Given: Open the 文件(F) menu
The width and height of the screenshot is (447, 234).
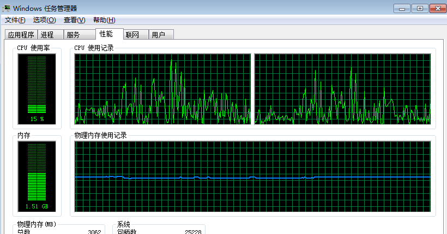Looking at the screenshot, I should click(x=15, y=20).
